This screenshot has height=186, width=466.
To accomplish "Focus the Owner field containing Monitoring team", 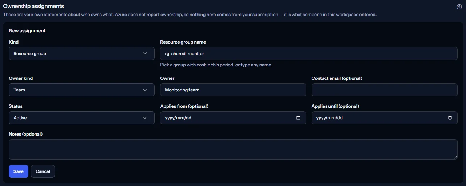I will point(233,90).
